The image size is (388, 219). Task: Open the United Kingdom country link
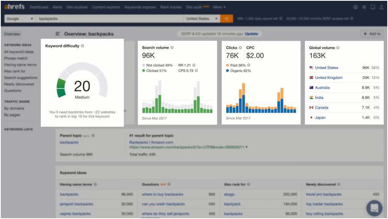(329, 78)
